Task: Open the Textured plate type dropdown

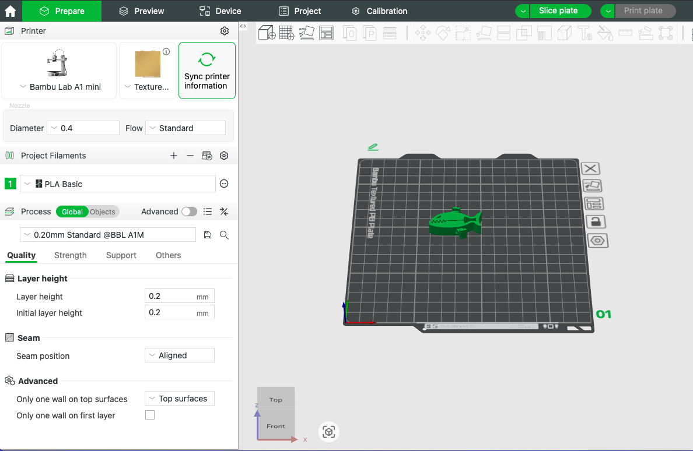Action: click(x=148, y=71)
